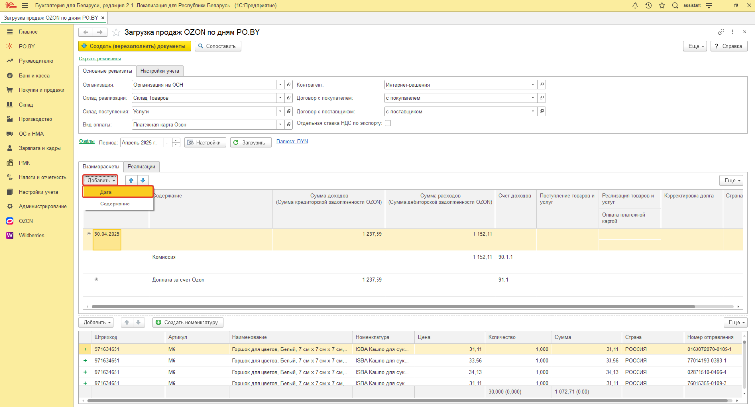Click Настройки button near period
The height and width of the screenshot is (407, 755).
(205, 142)
